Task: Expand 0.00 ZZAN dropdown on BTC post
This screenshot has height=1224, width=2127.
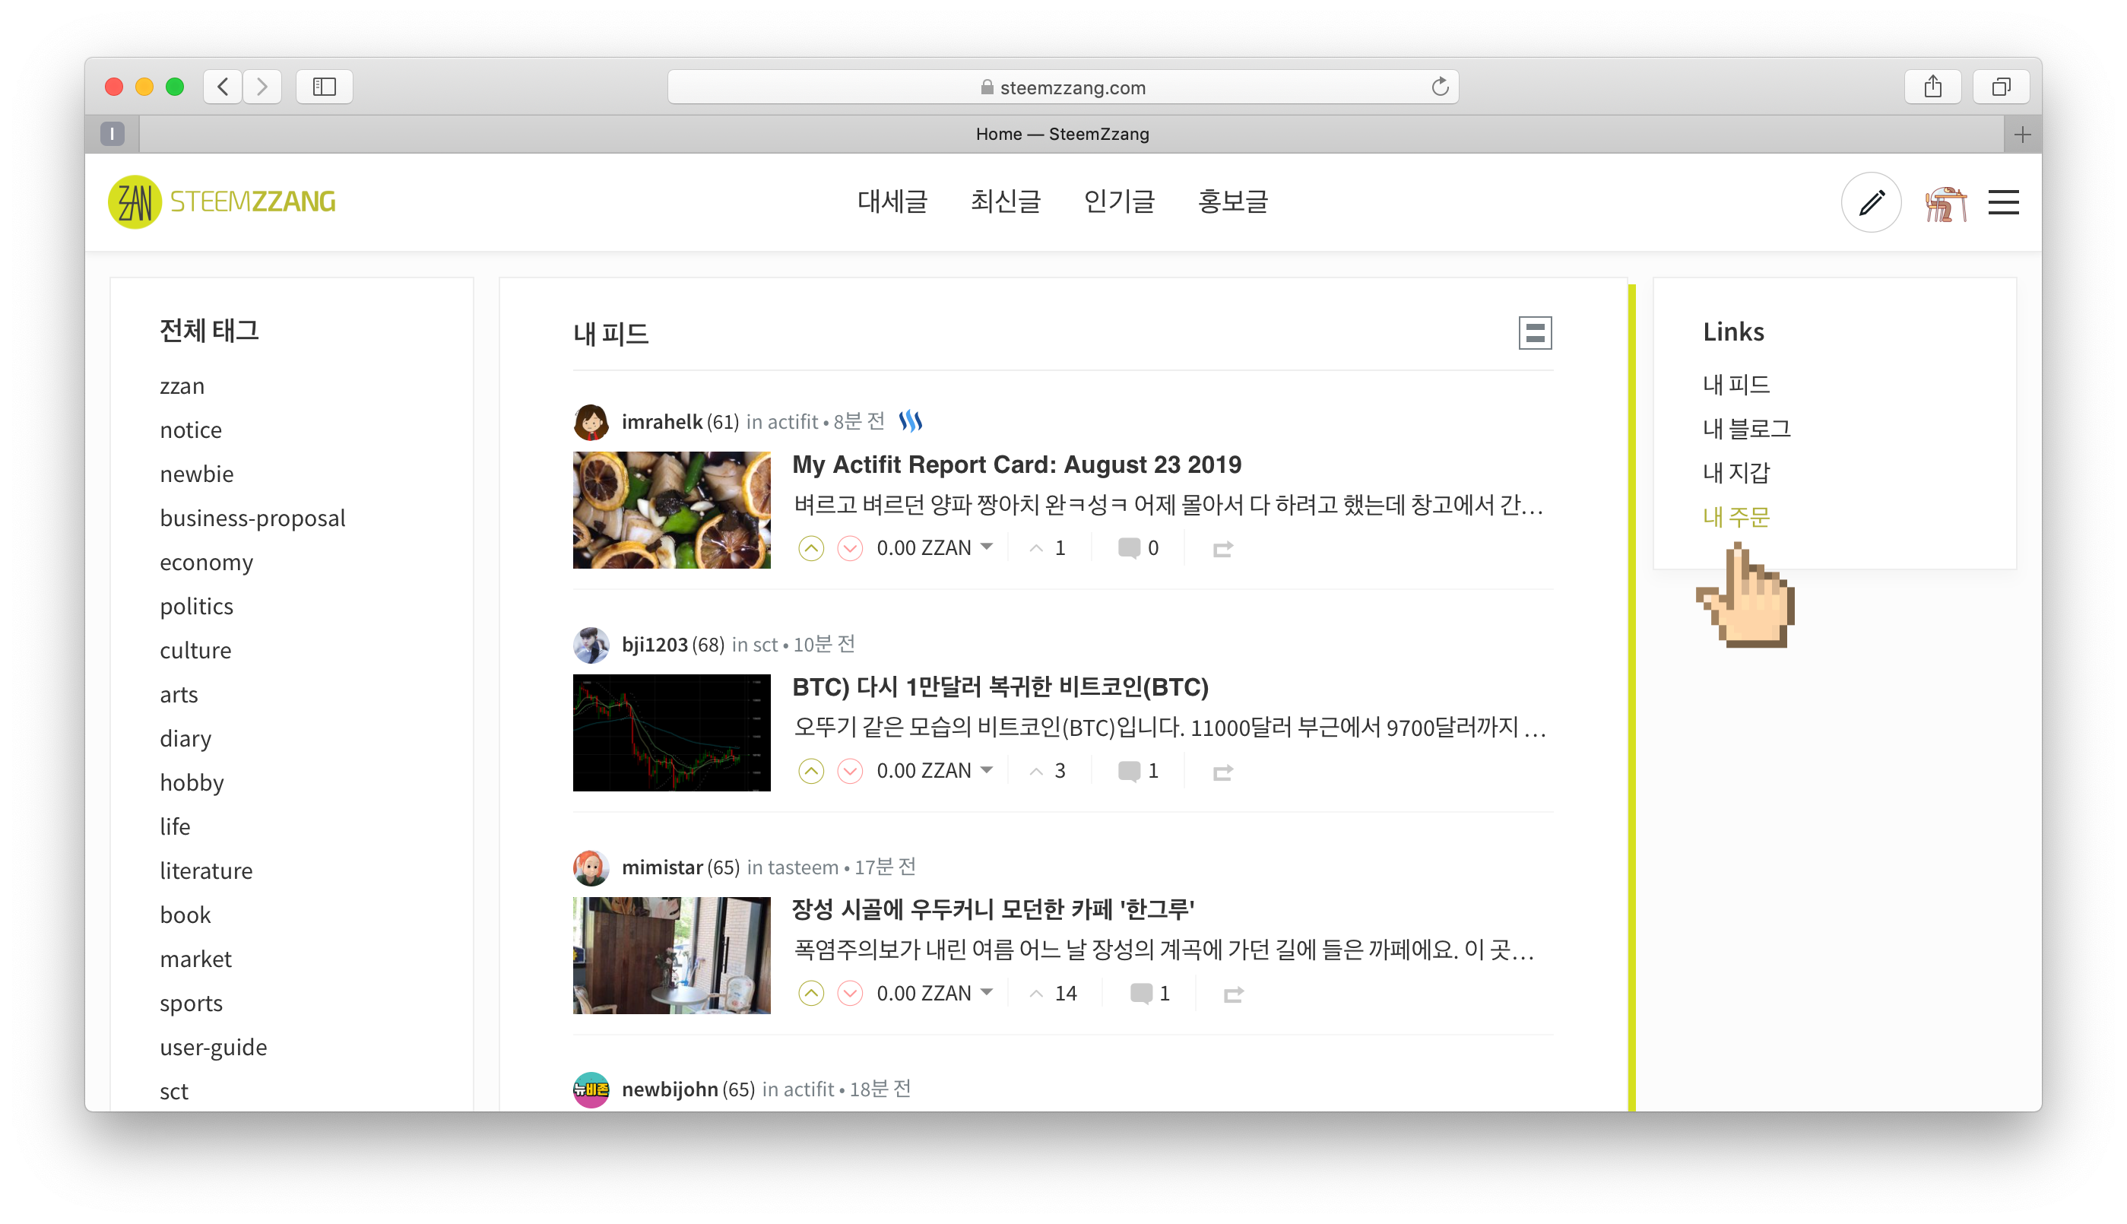Action: pyautogui.click(x=987, y=770)
